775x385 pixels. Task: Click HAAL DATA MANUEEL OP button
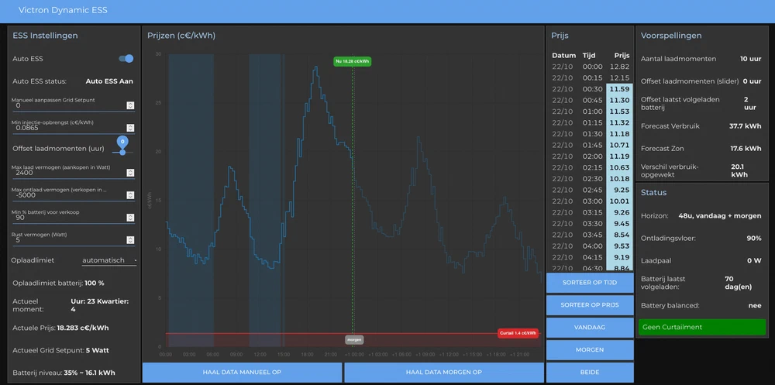pos(242,372)
